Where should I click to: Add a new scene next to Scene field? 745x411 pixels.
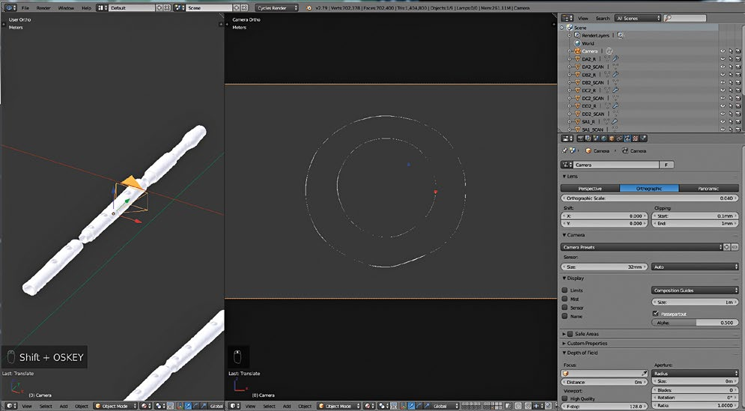[x=236, y=8]
